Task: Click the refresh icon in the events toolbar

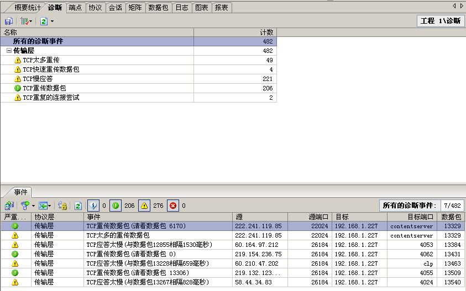Action: click(x=78, y=206)
